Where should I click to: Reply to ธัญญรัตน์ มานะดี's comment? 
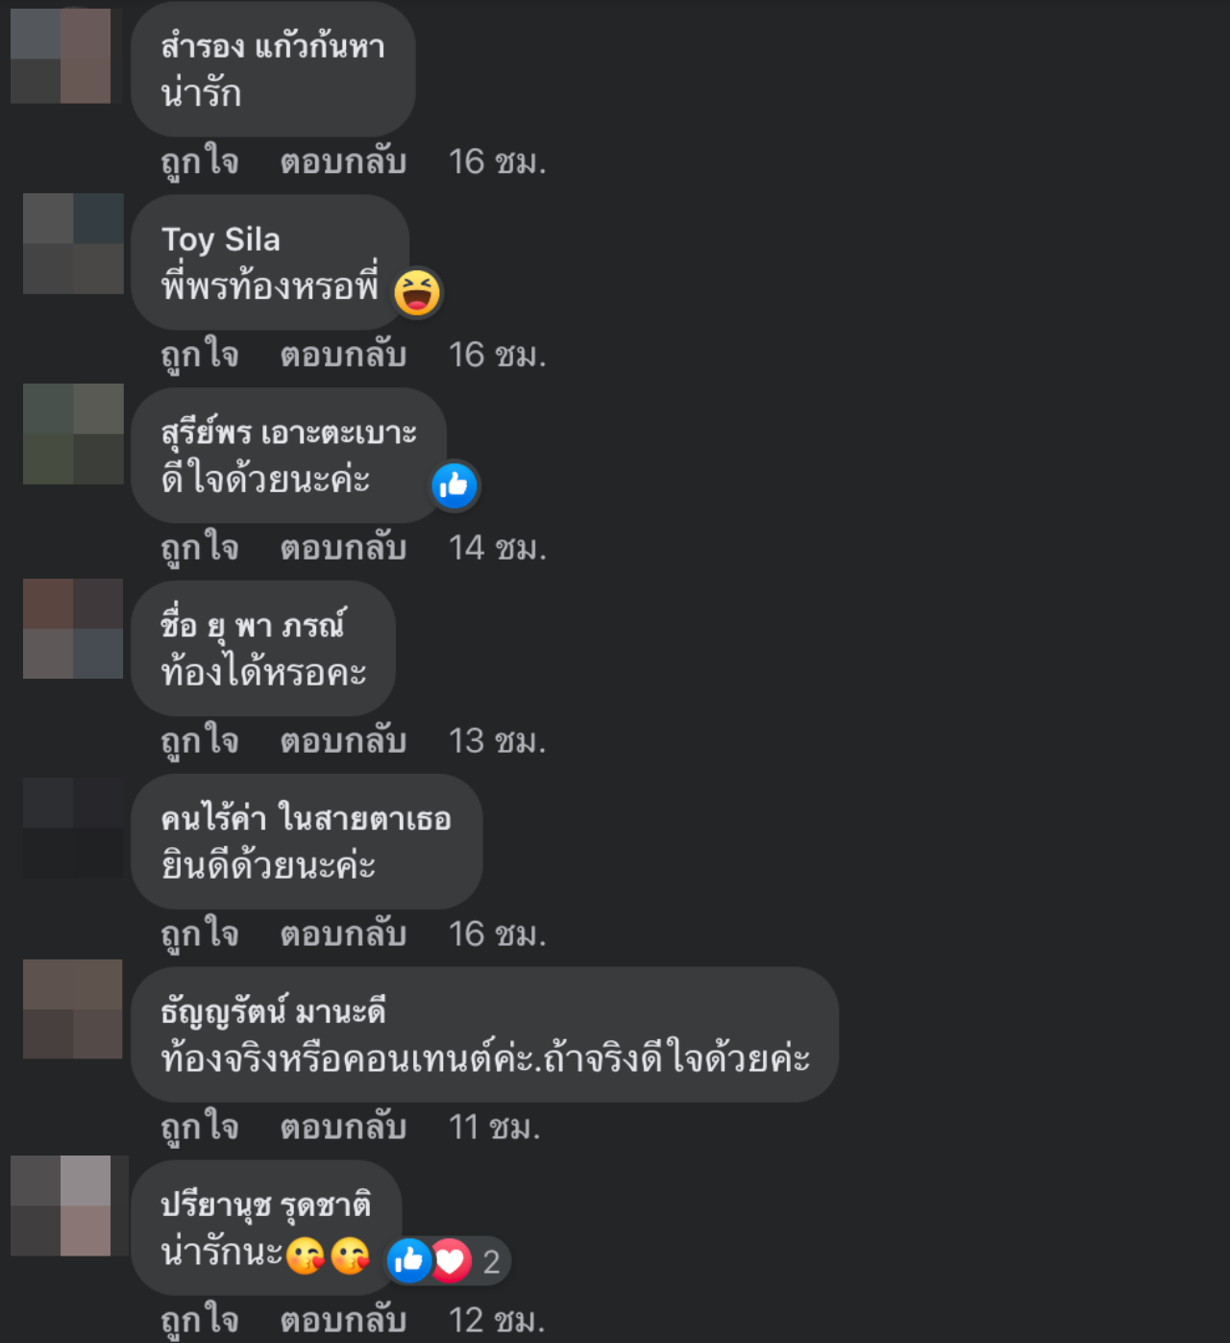coord(343,1127)
